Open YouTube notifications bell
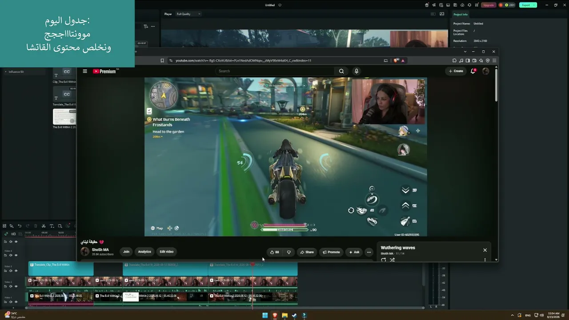 point(473,71)
